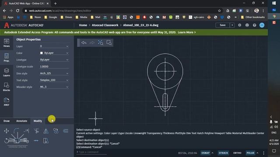The height and width of the screenshot is (157, 280).
Task: Switch to the Draw tab
Action: point(7,121)
